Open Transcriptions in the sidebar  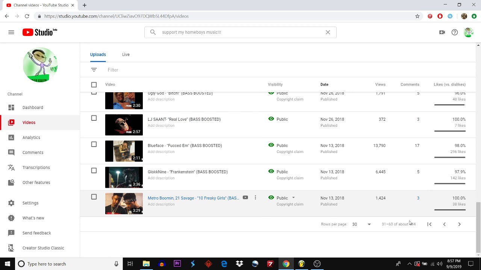tap(40, 168)
